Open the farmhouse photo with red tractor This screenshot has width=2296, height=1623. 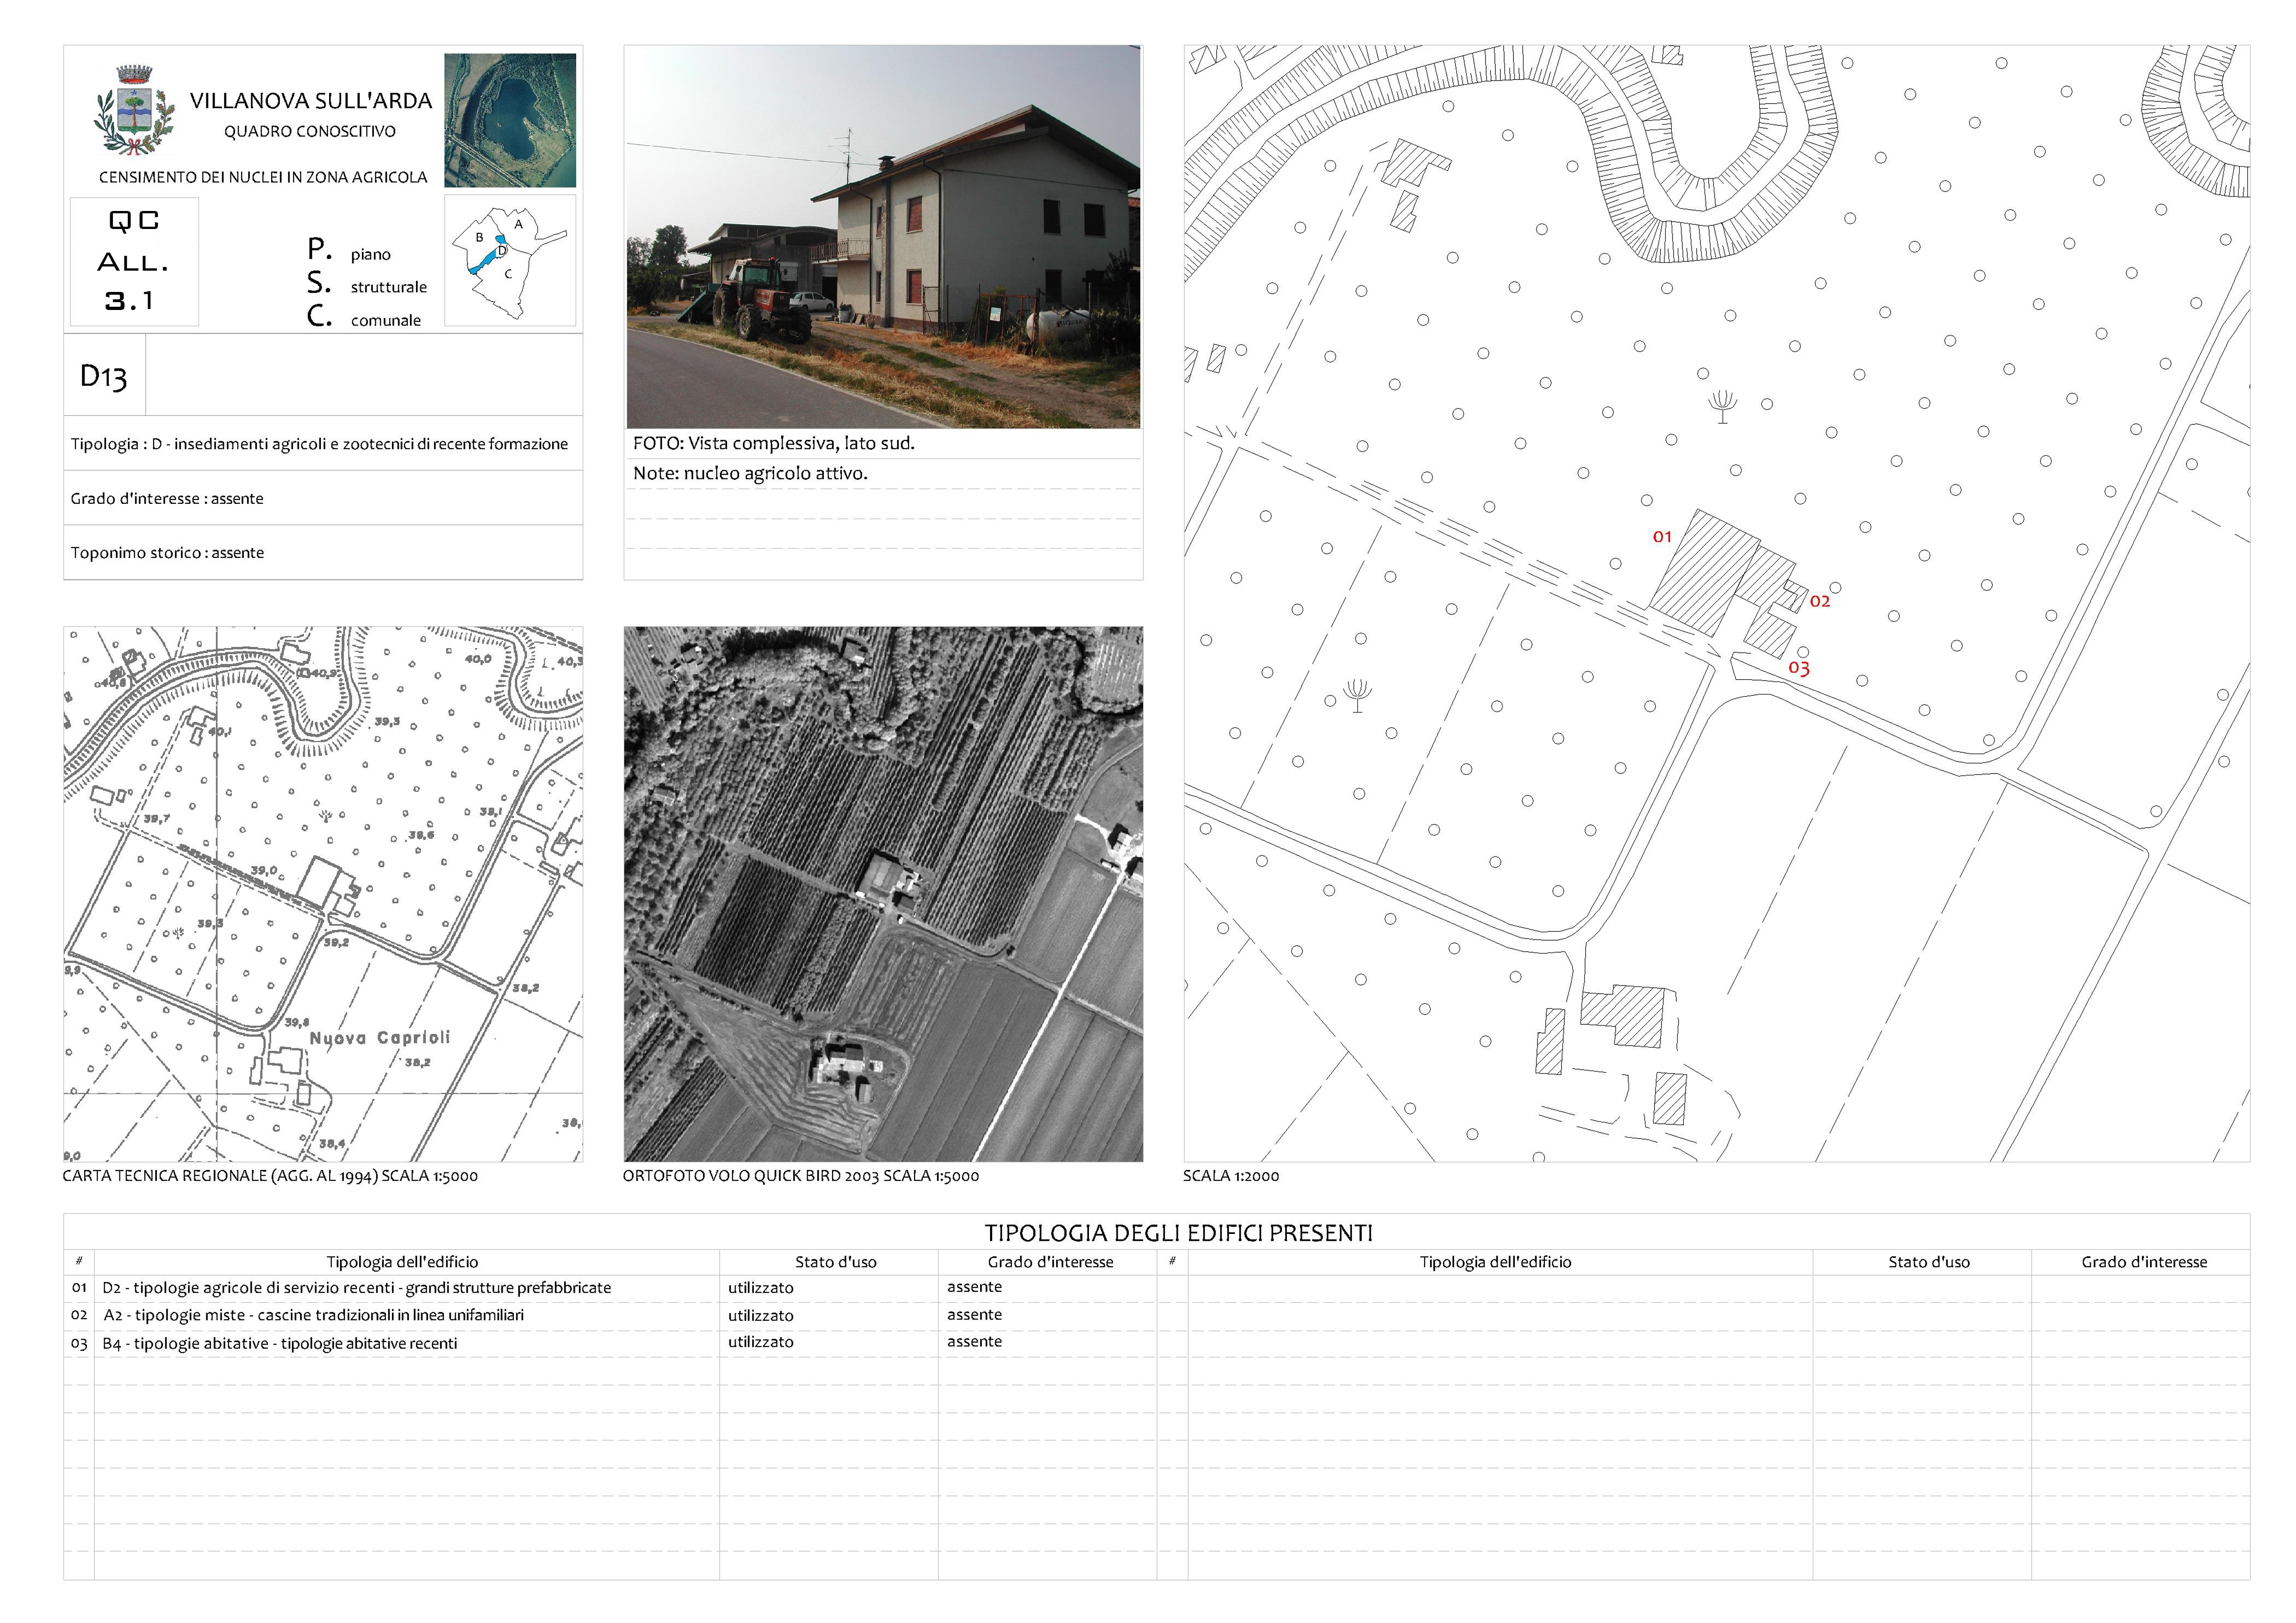(x=883, y=237)
